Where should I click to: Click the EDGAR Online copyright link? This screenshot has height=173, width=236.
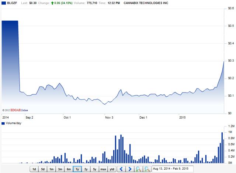(15, 110)
